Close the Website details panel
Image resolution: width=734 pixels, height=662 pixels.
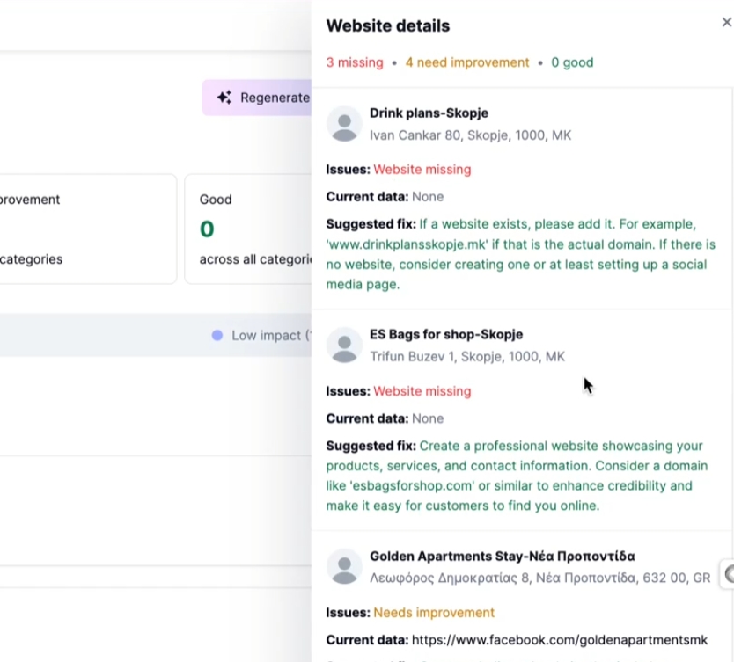(726, 22)
